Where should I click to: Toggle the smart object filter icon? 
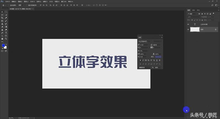click(x=210, y=14)
